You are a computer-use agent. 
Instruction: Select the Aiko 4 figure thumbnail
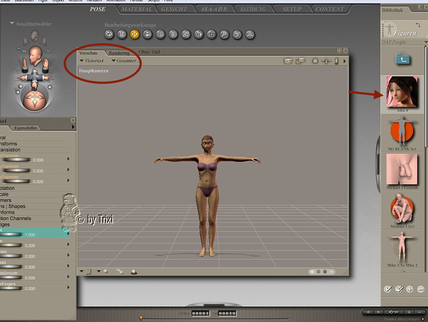402,92
